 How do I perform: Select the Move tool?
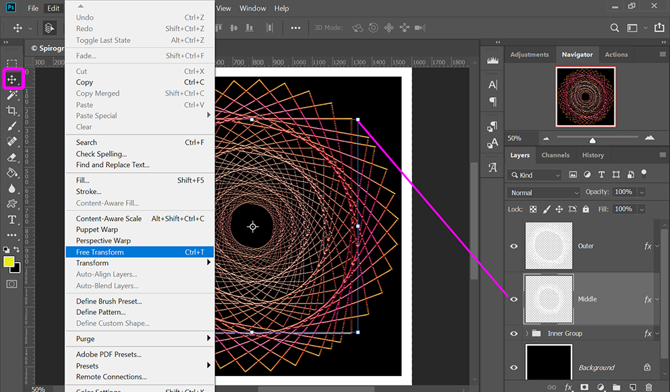(x=12, y=80)
